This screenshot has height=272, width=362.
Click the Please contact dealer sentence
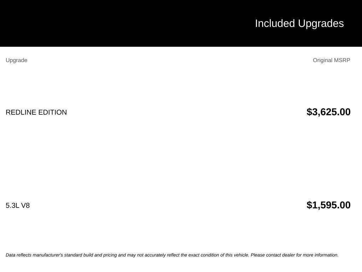tap(294, 255)
